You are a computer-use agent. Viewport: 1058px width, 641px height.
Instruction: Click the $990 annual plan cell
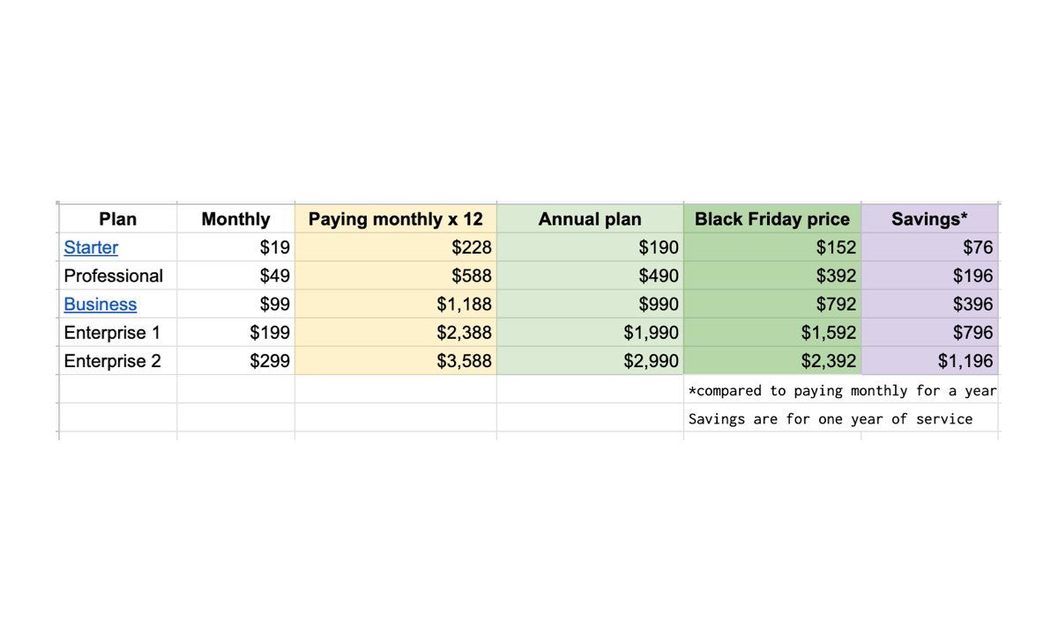tap(659, 305)
